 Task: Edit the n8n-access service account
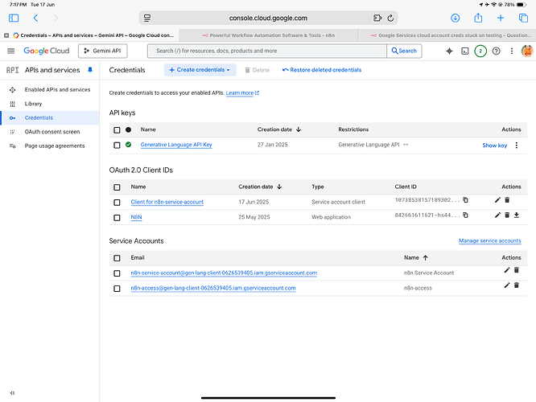507,285
